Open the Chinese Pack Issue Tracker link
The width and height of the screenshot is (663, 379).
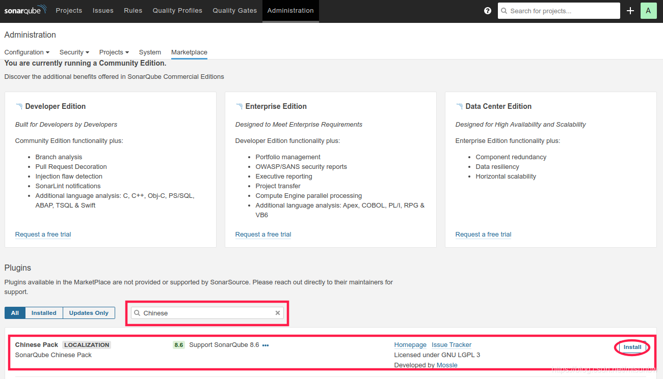452,345
